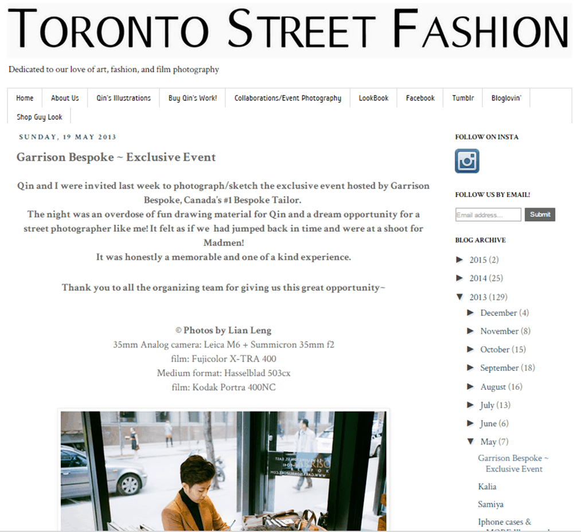Open the Shop Guy Look tab
The image size is (581, 532).
[x=39, y=117]
